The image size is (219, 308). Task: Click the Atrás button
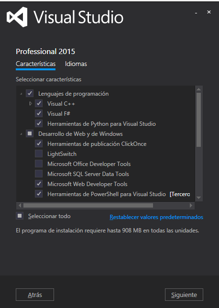(35, 295)
